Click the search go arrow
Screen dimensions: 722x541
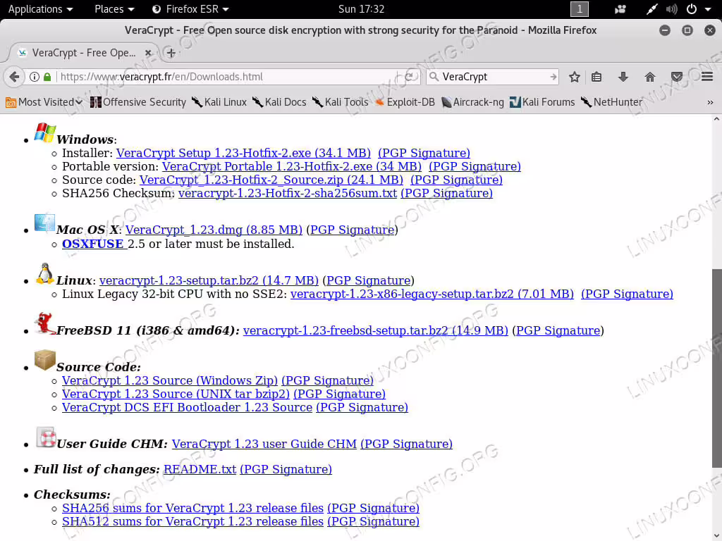(553, 77)
